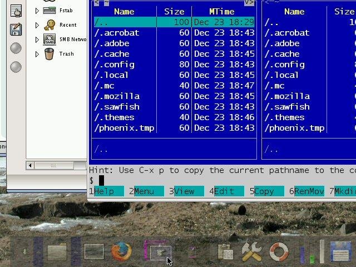Click the left panel's Size column header
The image size is (356, 267).
tap(174, 11)
